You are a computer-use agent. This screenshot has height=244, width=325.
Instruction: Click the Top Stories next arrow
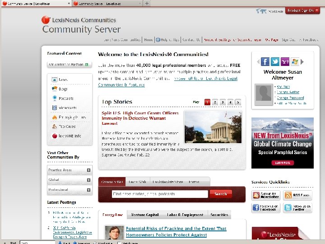coord(238,102)
